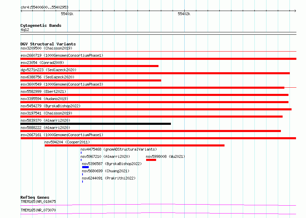This screenshot has width=306, height=218.
Task: Select the red nsv5998008 (Wu2021) bar
Action: pyautogui.click(x=151, y=160)
